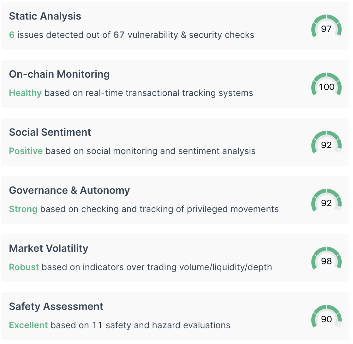The width and height of the screenshot is (353, 344).
Task: Click the 11 safety evaluations number
Action: (x=97, y=325)
